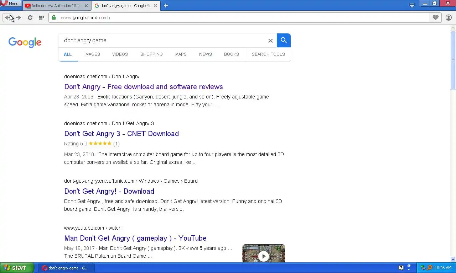Click the Mar 23, 2010 result snippet
This screenshot has width=456, height=273.
point(174,158)
